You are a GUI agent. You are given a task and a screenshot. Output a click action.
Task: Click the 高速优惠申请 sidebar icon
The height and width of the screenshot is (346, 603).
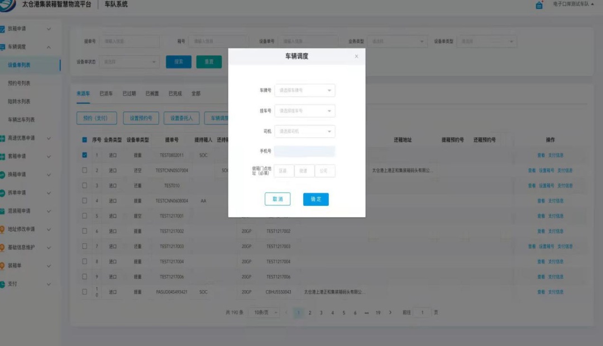click(x=2, y=138)
